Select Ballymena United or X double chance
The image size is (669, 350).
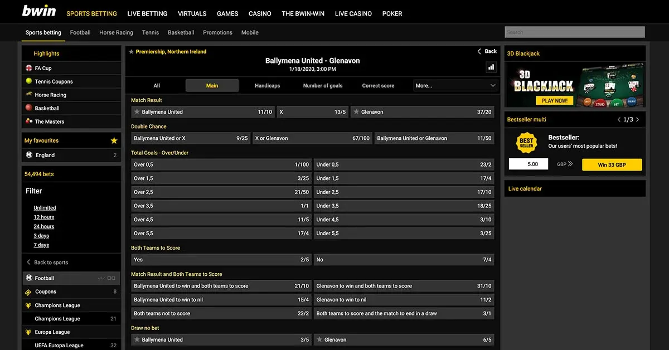(191, 138)
